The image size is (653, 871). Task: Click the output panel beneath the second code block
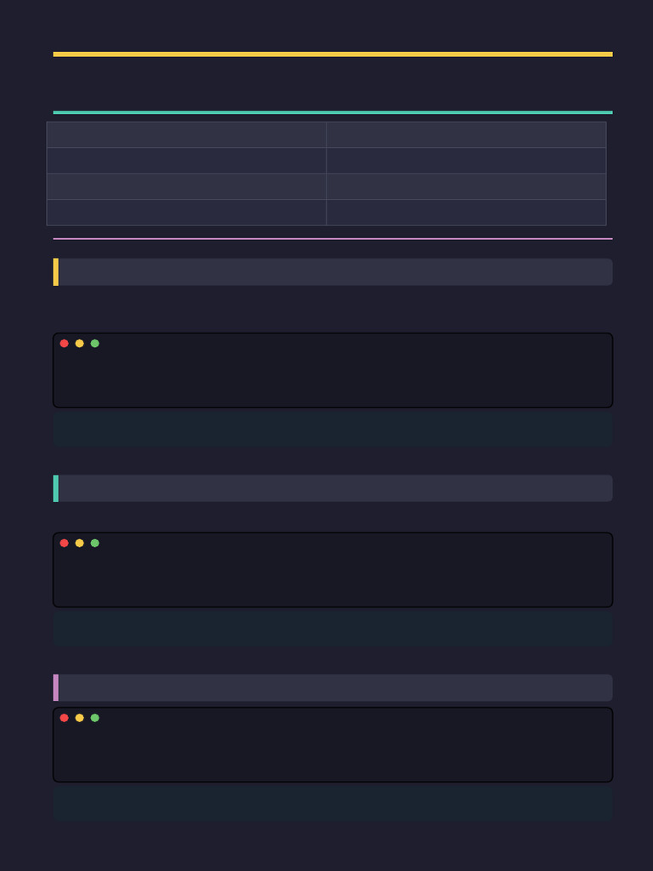tap(332, 629)
